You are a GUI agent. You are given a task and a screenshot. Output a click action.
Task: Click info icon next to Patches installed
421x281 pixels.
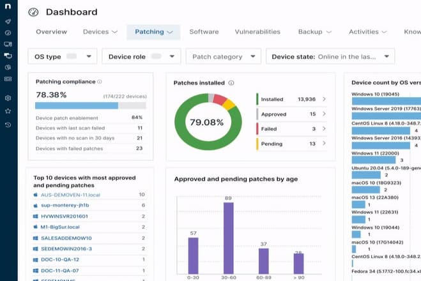231,83
